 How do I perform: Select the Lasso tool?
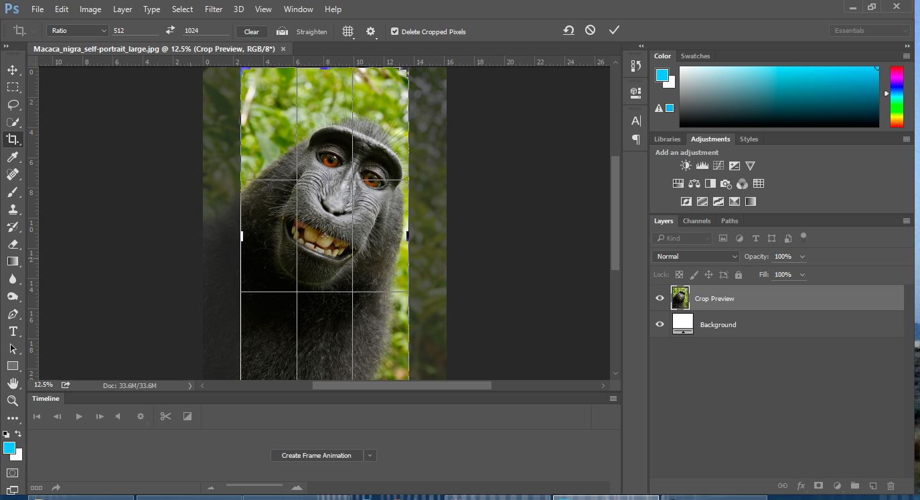click(x=13, y=105)
